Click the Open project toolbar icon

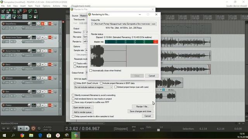[x=9, y=11]
